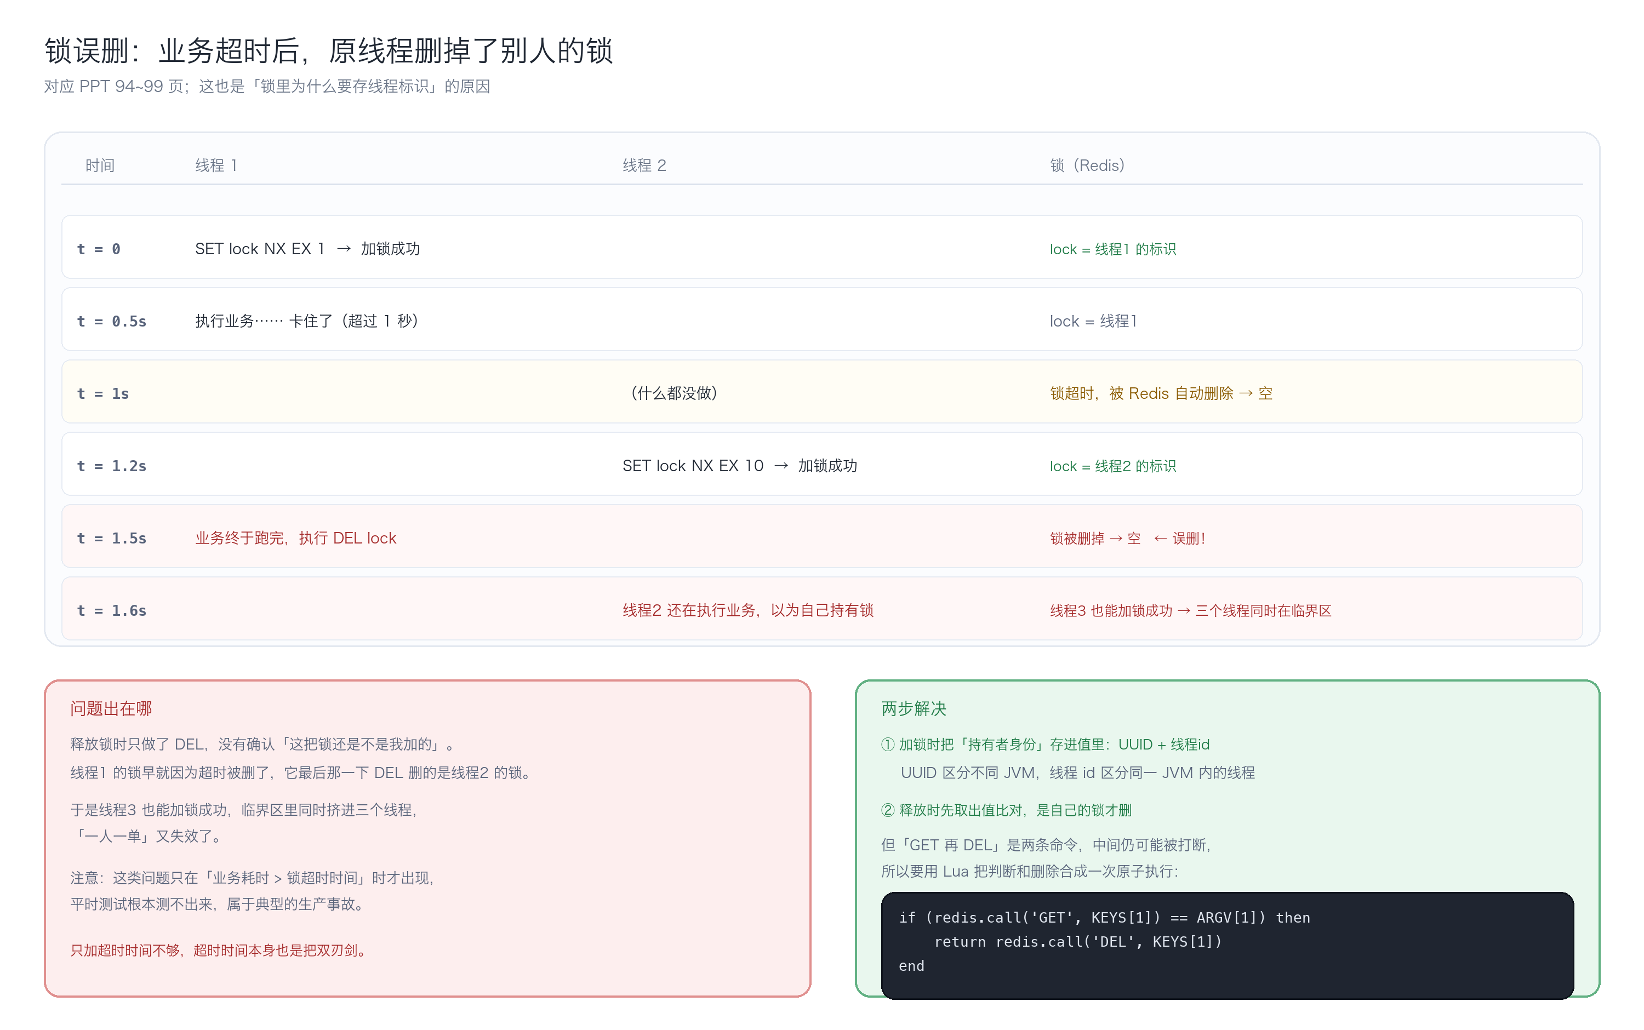The height and width of the screenshot is (1030, 1644).
Task: Click 线程3 也能加锁成功 → 三个线程同时在临界区
Action: (x=1190, y=610)
